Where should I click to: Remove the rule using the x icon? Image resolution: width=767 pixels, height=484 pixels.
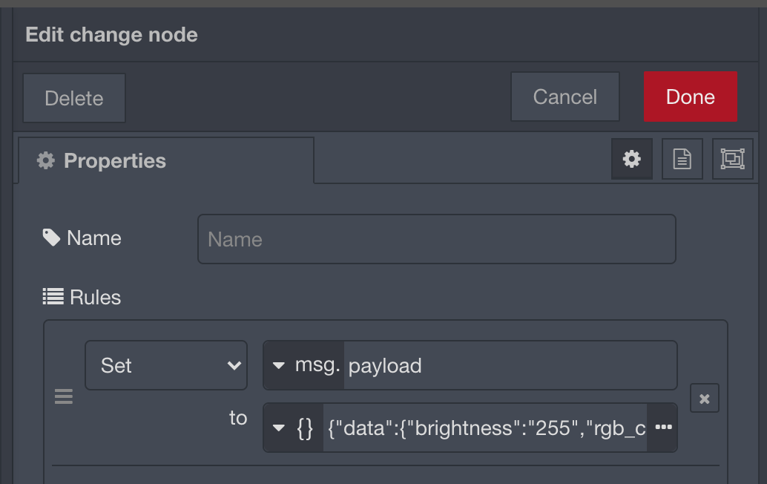(704, 398)
